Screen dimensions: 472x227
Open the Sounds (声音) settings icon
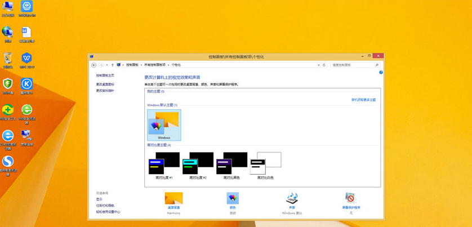pos(292,199)
